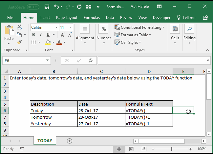213x154 pixels.
Task: Click the Redo arrow icon
Action: click(68, 7)
